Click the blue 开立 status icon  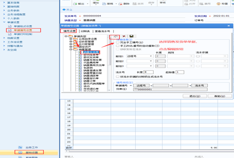pos(64,10)
